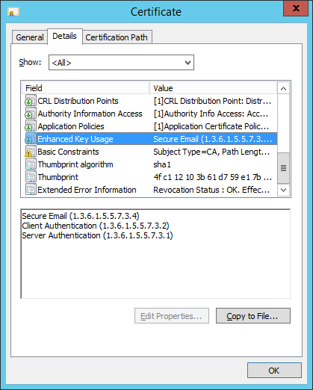This screenshot has height=390, width=313.
Task: Switch to the General tab
Action: click(30, 37)
